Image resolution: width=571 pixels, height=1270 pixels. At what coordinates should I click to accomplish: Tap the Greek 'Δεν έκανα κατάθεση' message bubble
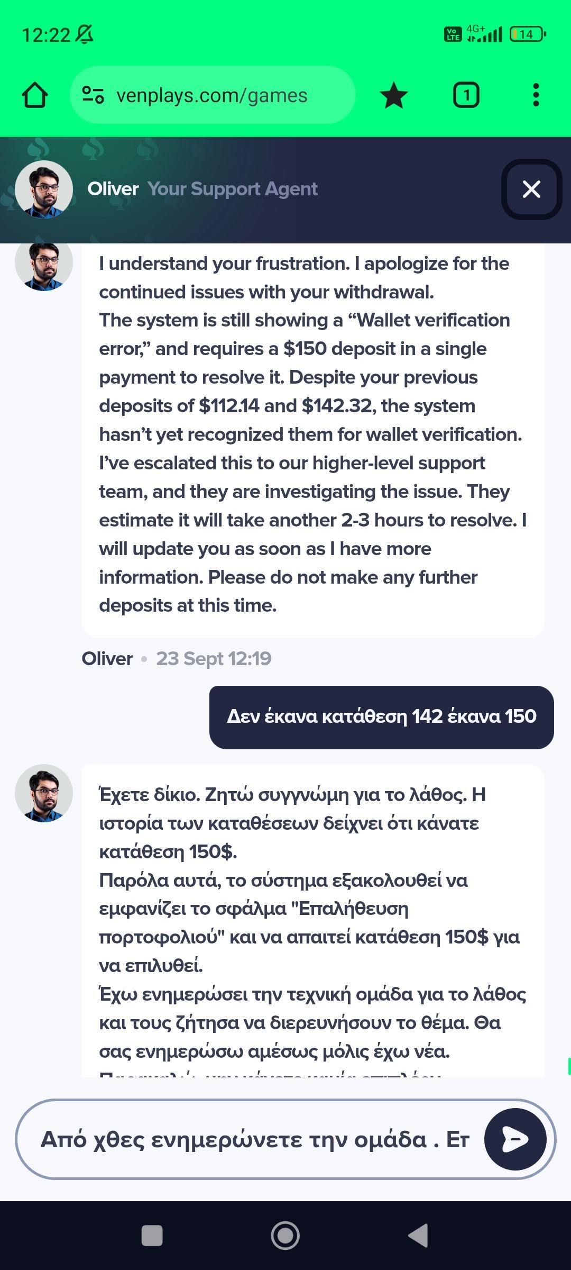[x=381, y=717]
